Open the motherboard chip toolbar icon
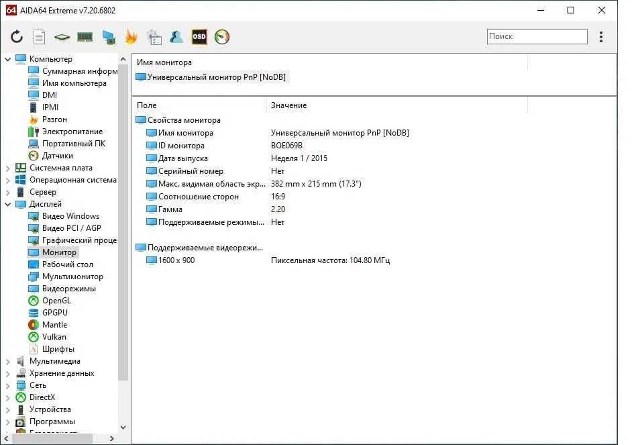Viewport: 644px width, 445px height. (62, 37)
